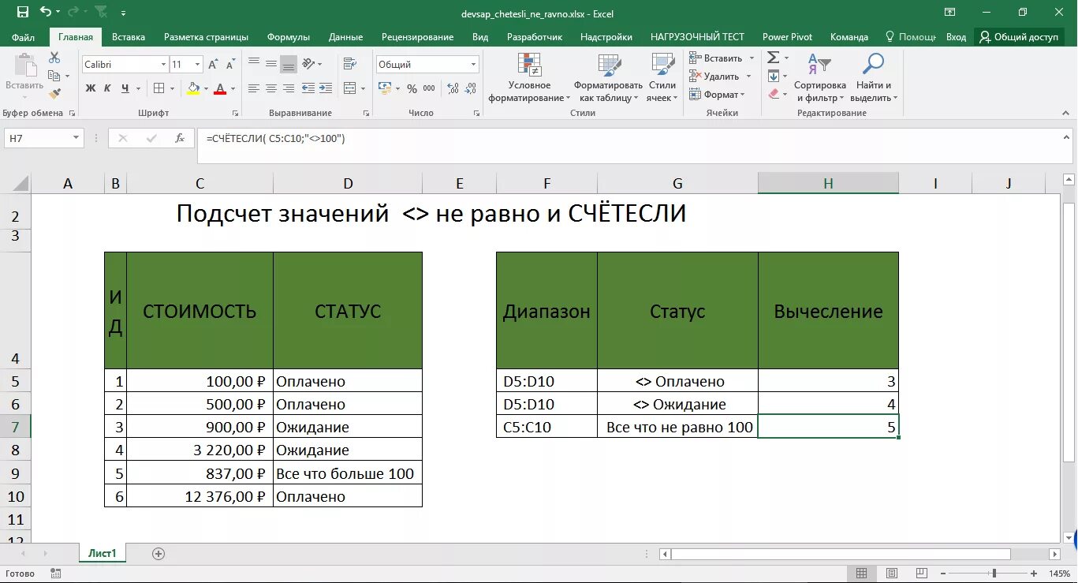Expand the Name Box dropdown for H7

76,138
